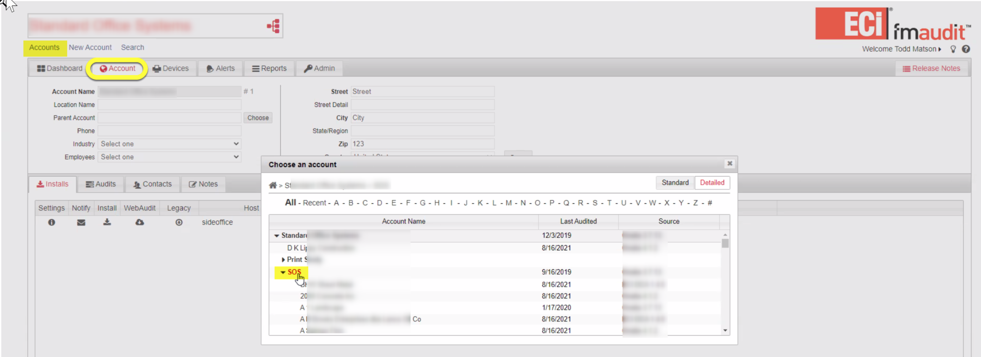Filter accounts by letter Z
This screenshot has width=981, height=357.
click(x=695, y=203)
